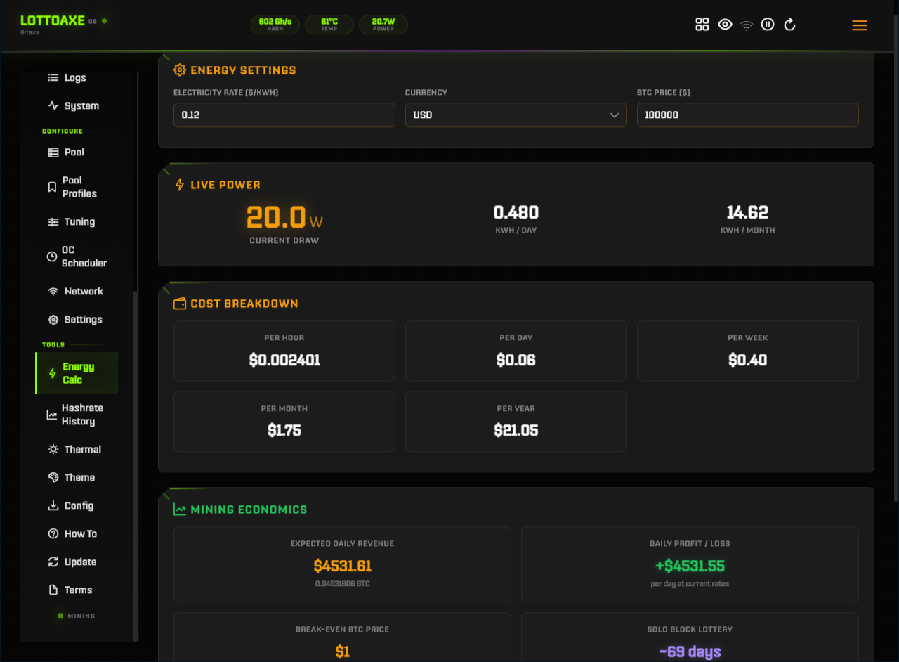Click the Per Year $21.05 card
Screen dimensions: 899x662
[516, 422]
